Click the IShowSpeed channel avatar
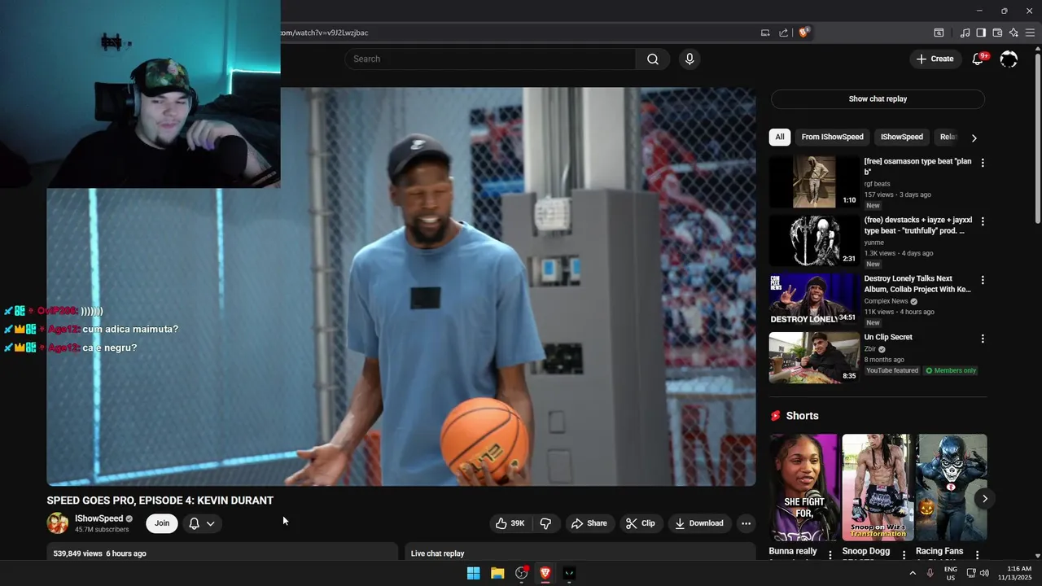 coord(58,523)
